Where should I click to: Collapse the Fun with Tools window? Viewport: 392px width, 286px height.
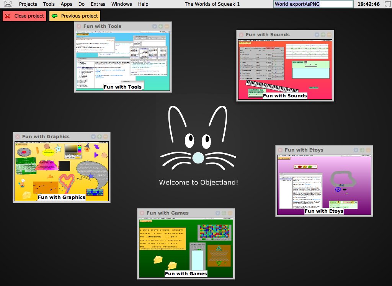click(x=167, y=26)
